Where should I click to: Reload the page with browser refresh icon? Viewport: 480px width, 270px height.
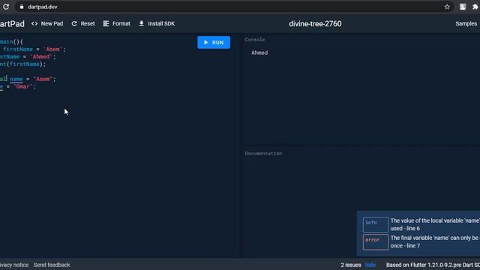click(6, 7)
